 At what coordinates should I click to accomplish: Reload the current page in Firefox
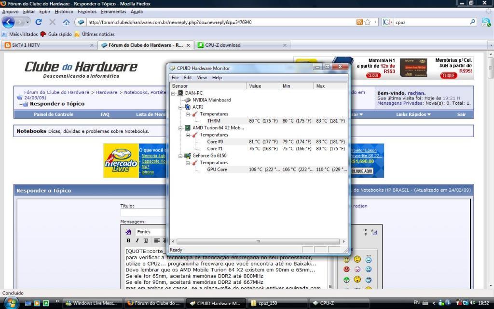coord(39,22)
